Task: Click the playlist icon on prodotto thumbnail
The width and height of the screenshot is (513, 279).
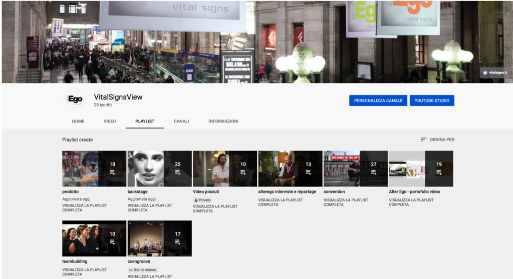Action: [x=112, y=172]
